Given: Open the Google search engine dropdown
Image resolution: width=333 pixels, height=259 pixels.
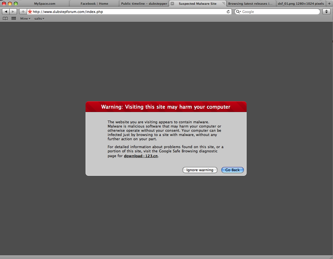Looking at the screenshot, I should click(238, 12).
